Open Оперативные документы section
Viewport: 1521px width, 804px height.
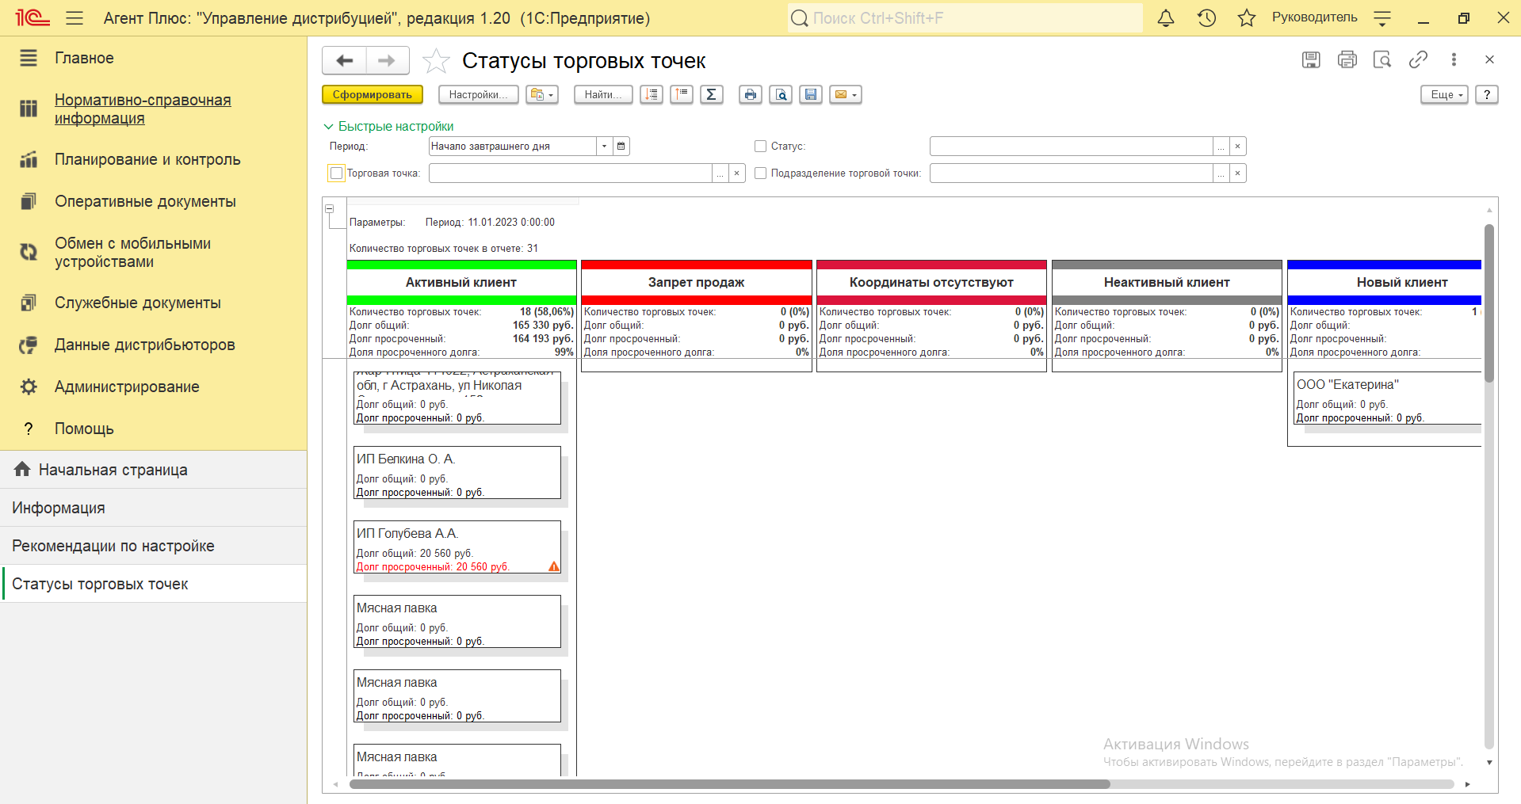click(x=153, y=201)
